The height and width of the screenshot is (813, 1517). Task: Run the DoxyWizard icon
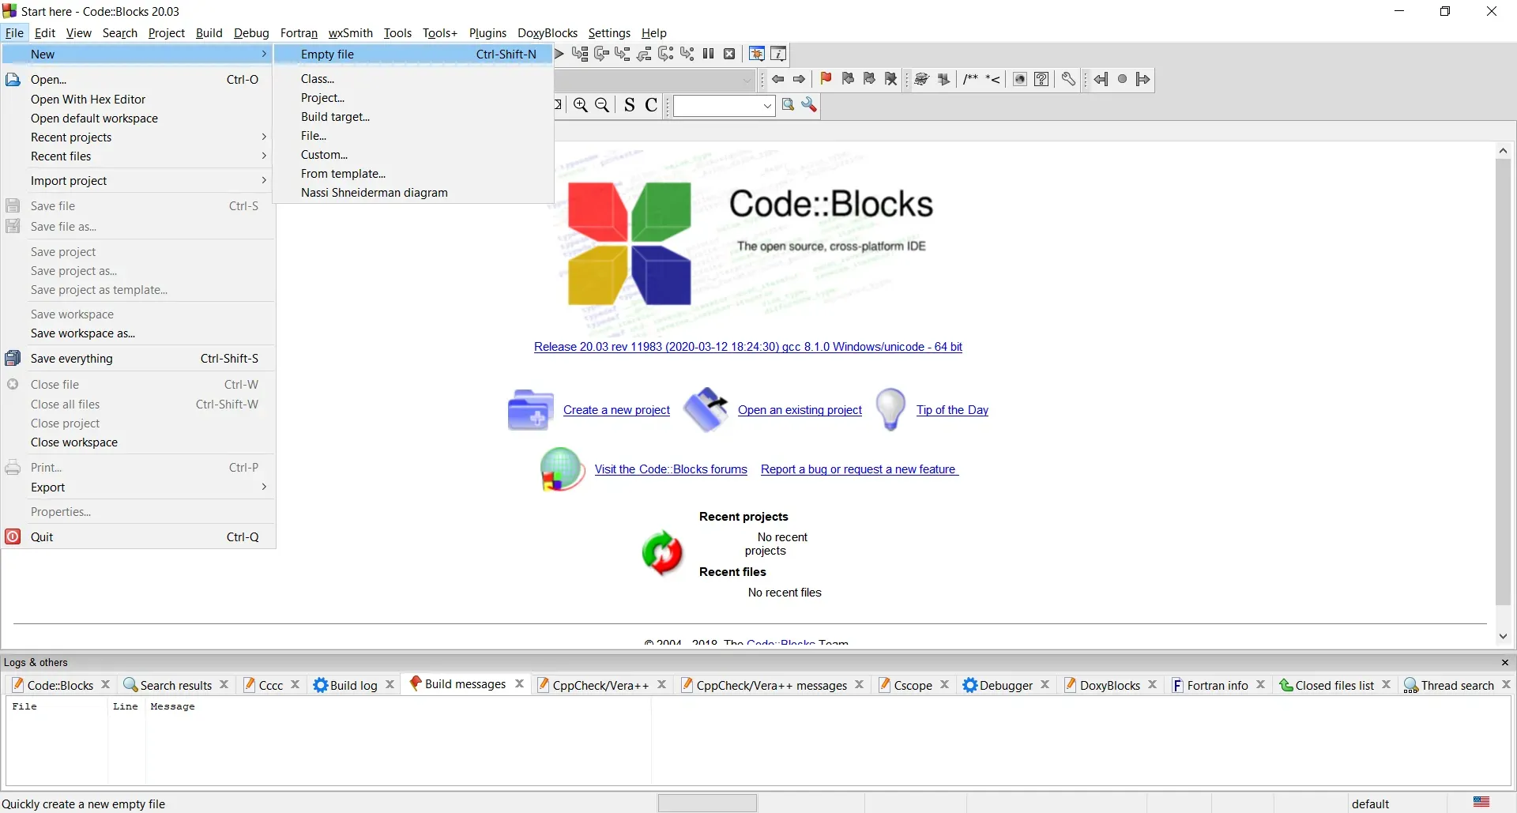(921, 79)
